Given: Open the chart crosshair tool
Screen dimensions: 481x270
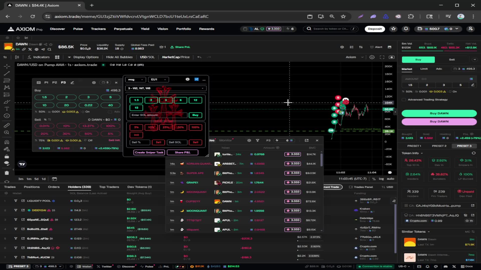Looking at the screenshot, I should (x=7, y=66).
